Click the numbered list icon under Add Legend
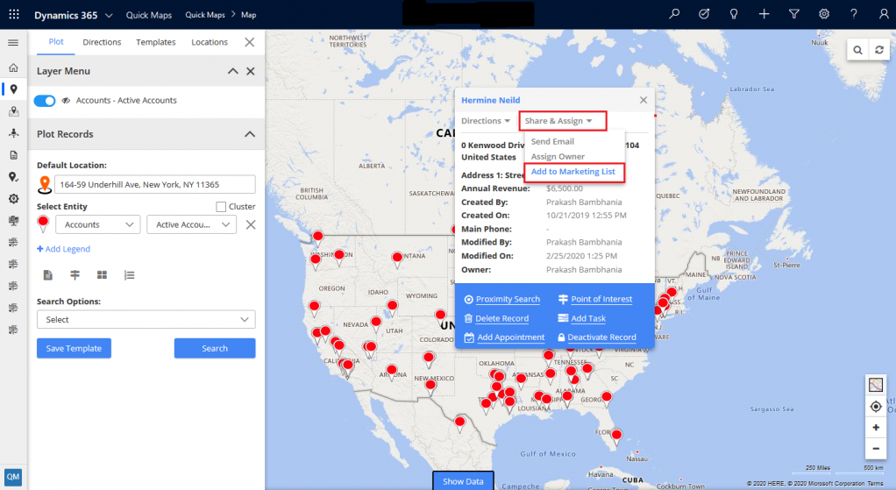Image resolution: width=896 pixels, height=490 pixels. coord(130,275)
